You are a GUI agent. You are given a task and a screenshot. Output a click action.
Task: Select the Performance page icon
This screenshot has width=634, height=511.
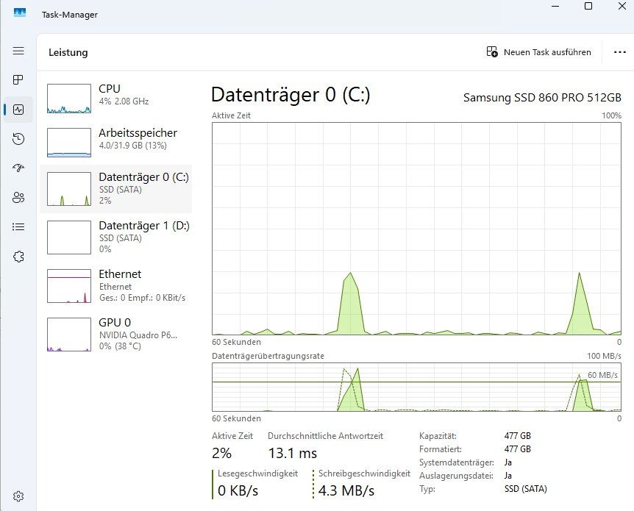click(x=18, y=110)
